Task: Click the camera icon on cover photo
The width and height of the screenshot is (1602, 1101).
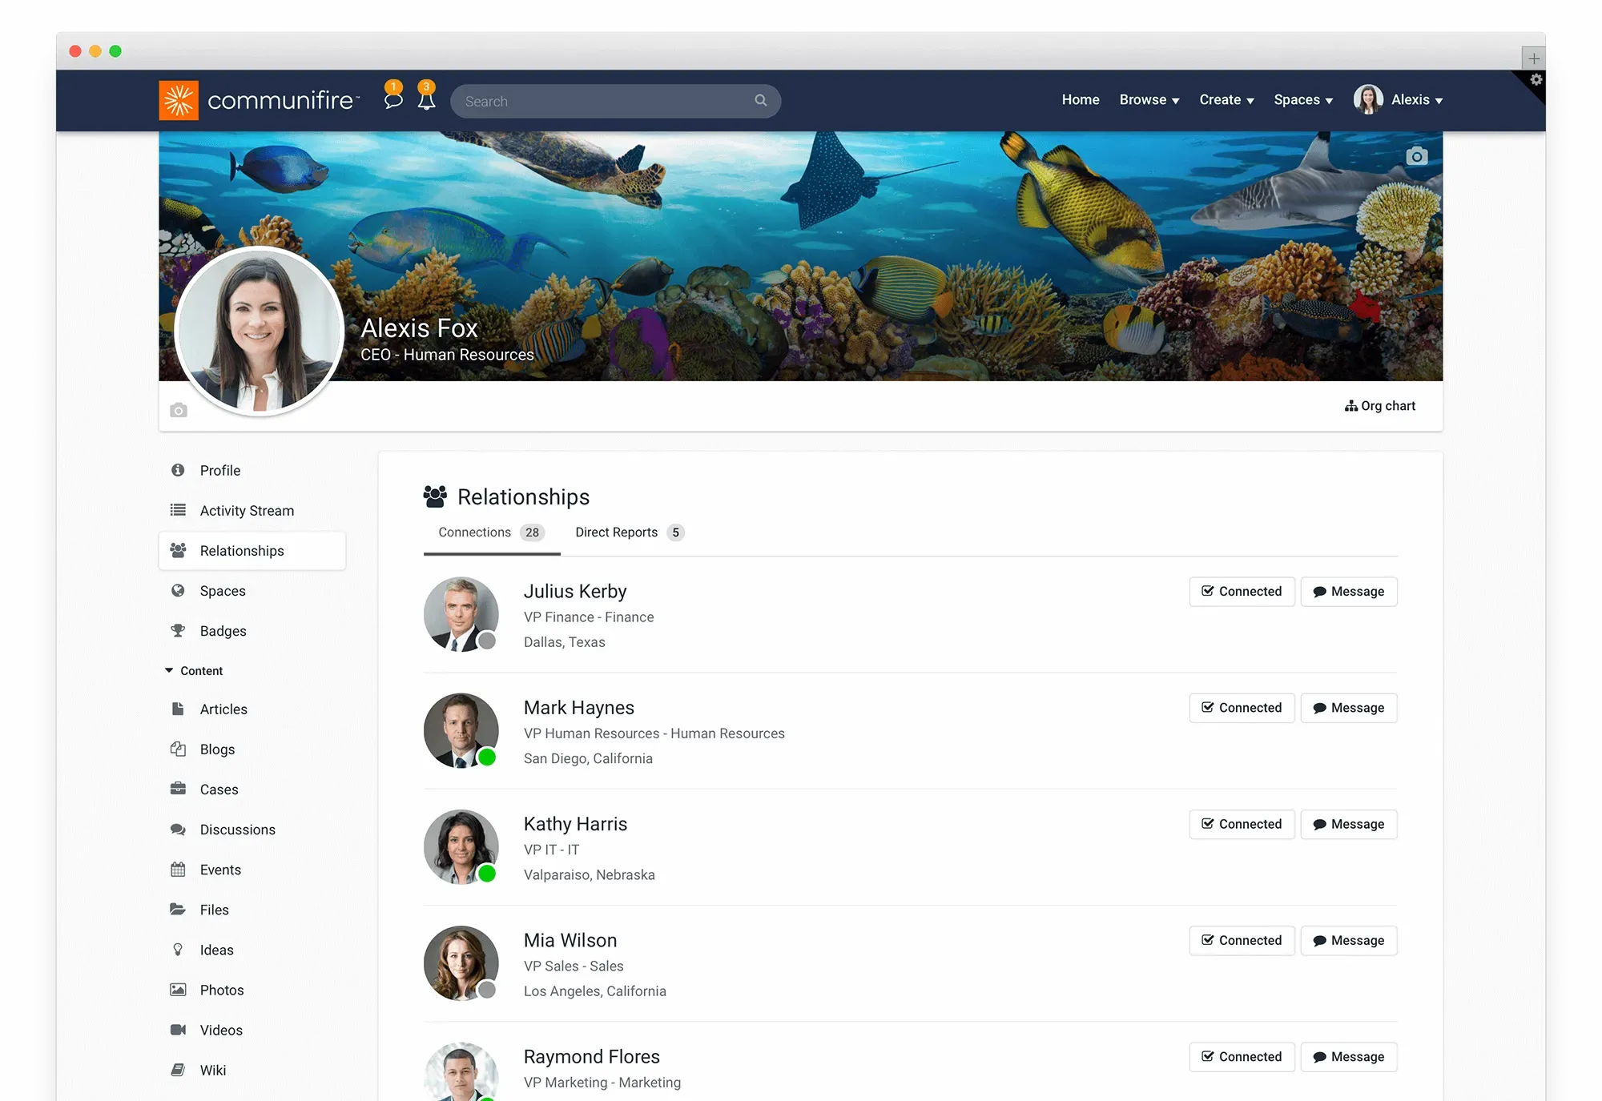Action: [x=1417, y=156]
